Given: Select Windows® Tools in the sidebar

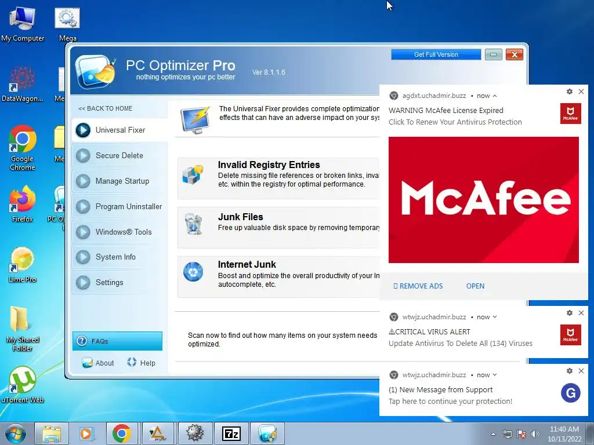Looking at the screenshot, I should pyautogui.click(x=119, y=232).
